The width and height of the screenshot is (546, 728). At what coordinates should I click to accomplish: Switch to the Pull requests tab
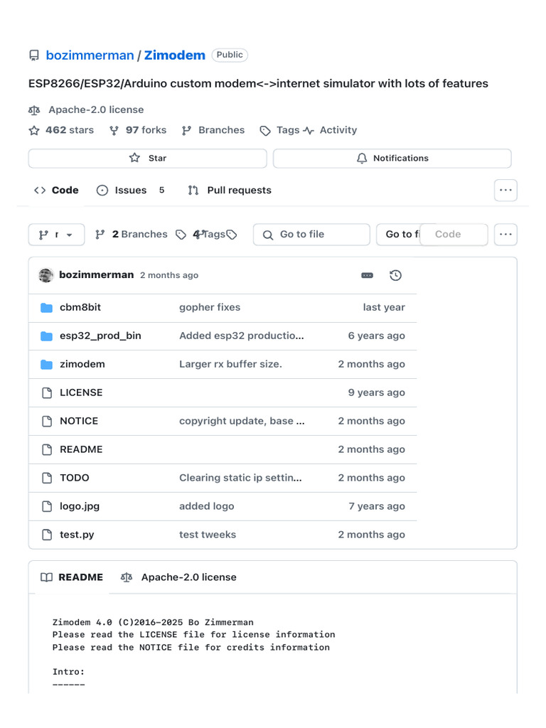tap(230, 191)
